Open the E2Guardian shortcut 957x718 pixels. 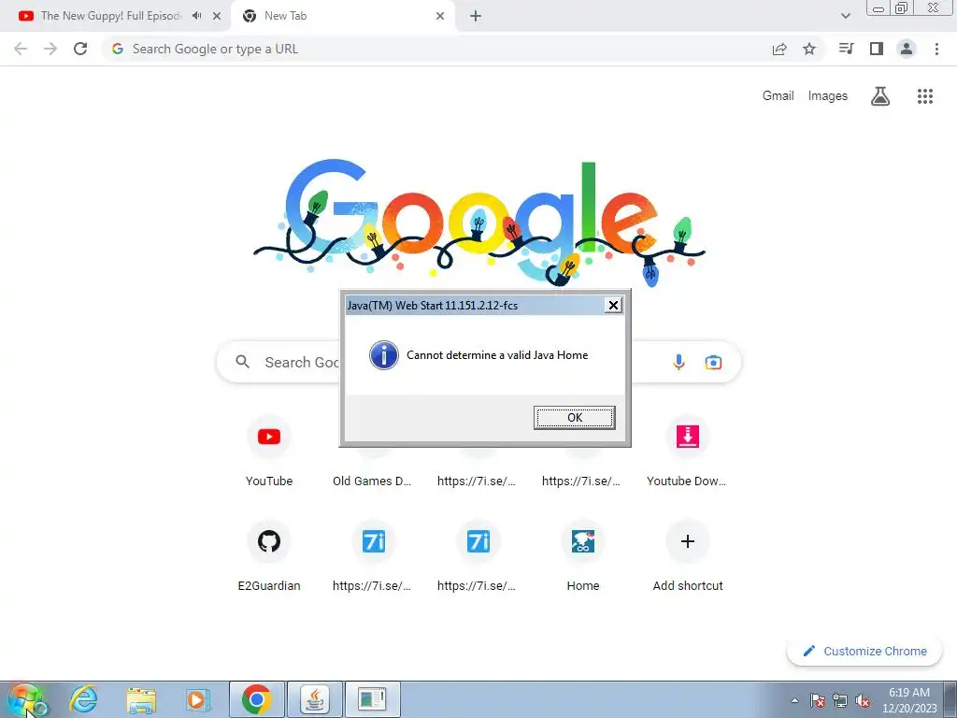[269, 555]
